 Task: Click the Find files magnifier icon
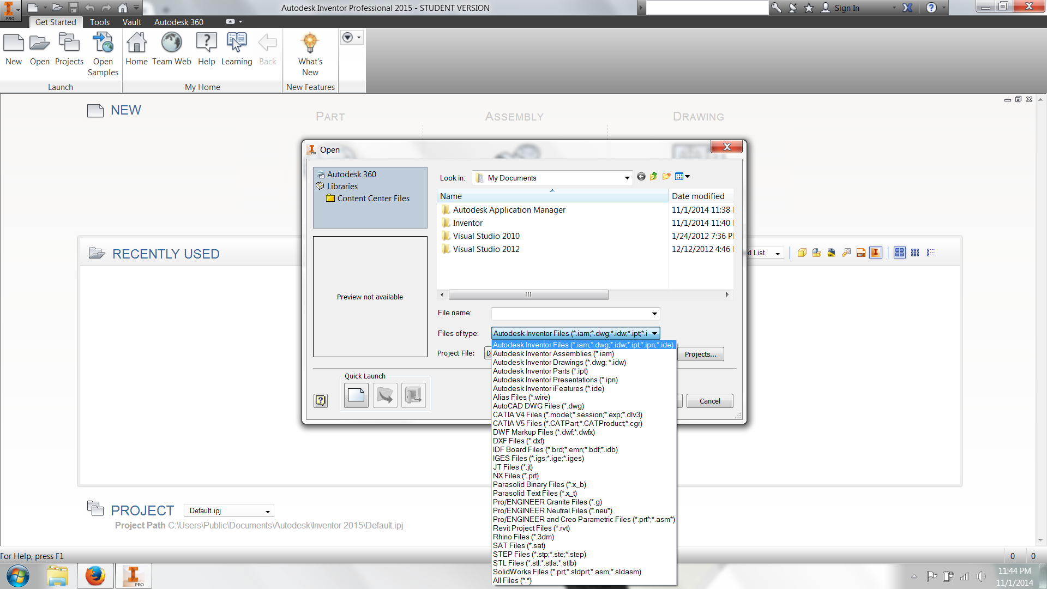coord(846,252)
